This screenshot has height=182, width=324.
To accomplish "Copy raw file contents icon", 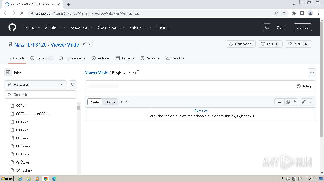I will [288, 102].
